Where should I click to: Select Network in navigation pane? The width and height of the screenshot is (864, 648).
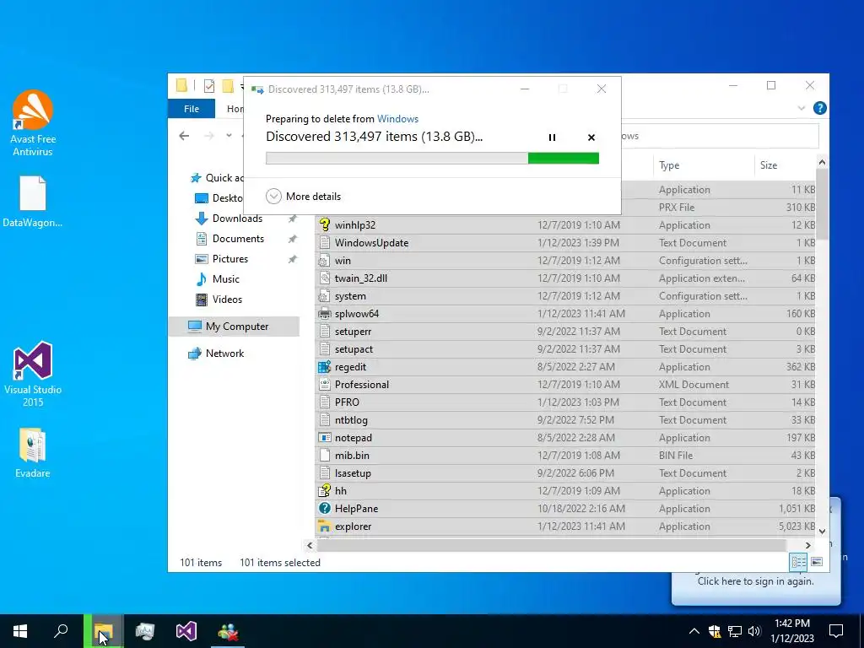pyautogui.click(x=224, y=354)
